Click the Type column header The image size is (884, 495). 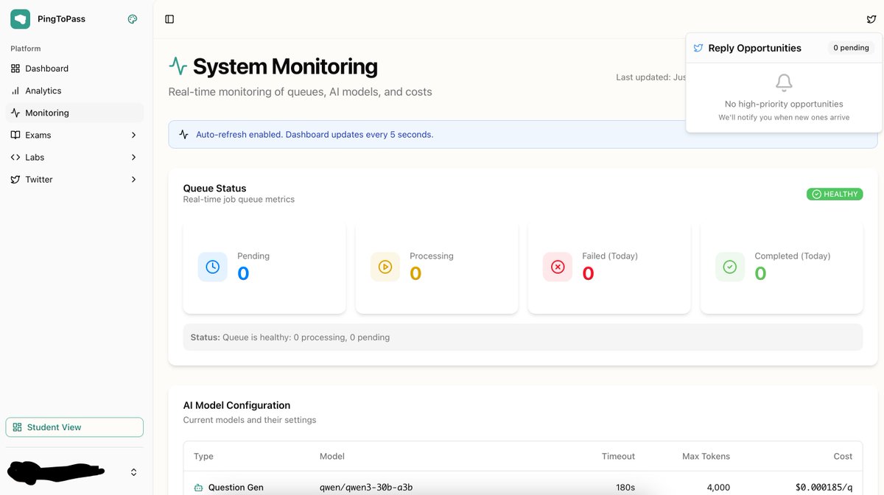click(x=203, y=457)
